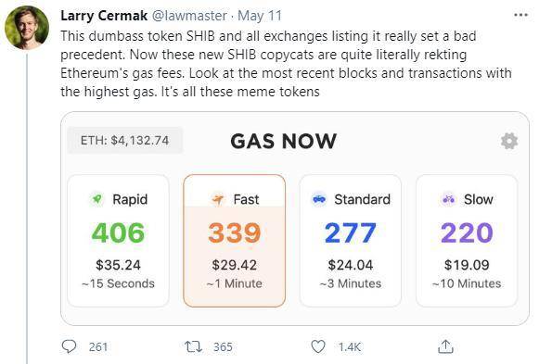Click the green rocket Rapid icon
The width and height of the screenshot is (539, 364).
(x=97, y=199)
